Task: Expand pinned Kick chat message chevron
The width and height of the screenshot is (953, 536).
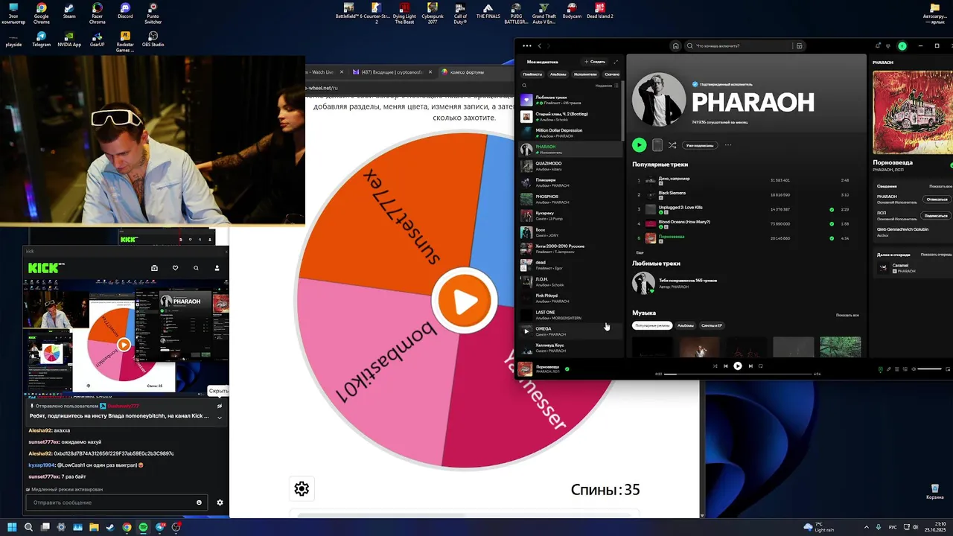Action: point(219,418)
